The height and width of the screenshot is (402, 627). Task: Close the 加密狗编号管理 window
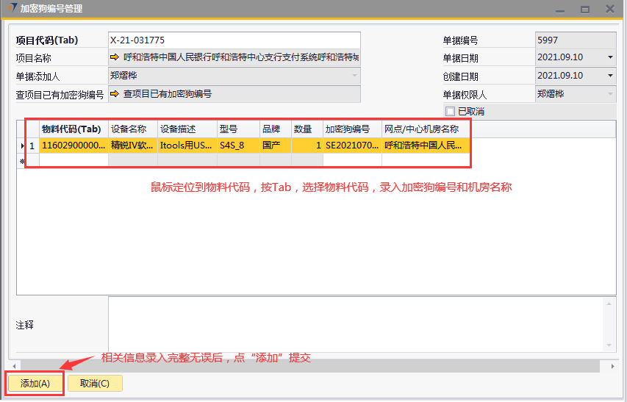pos(610,9)
